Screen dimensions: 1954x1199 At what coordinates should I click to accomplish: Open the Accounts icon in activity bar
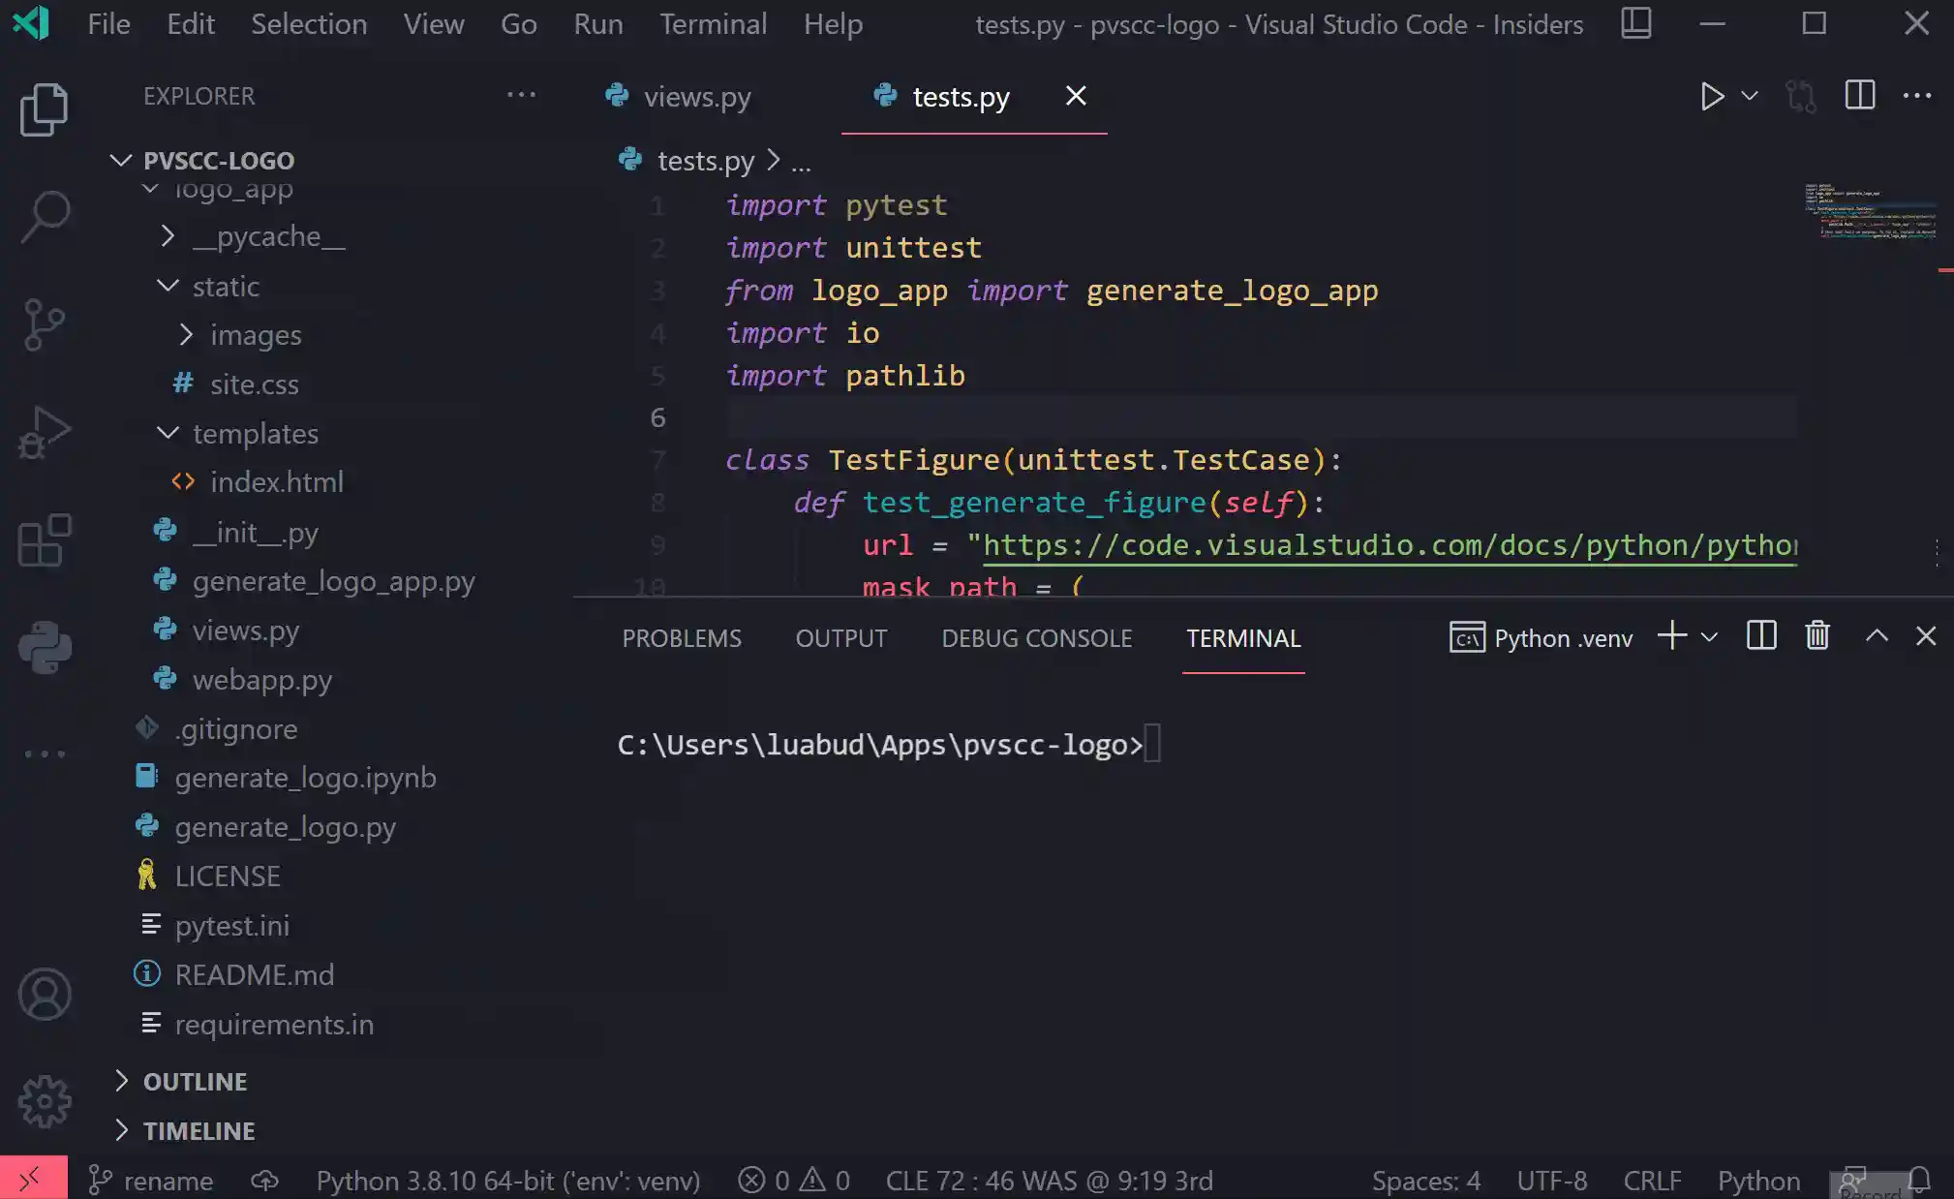pyautogui.click(x=44, y=993)
